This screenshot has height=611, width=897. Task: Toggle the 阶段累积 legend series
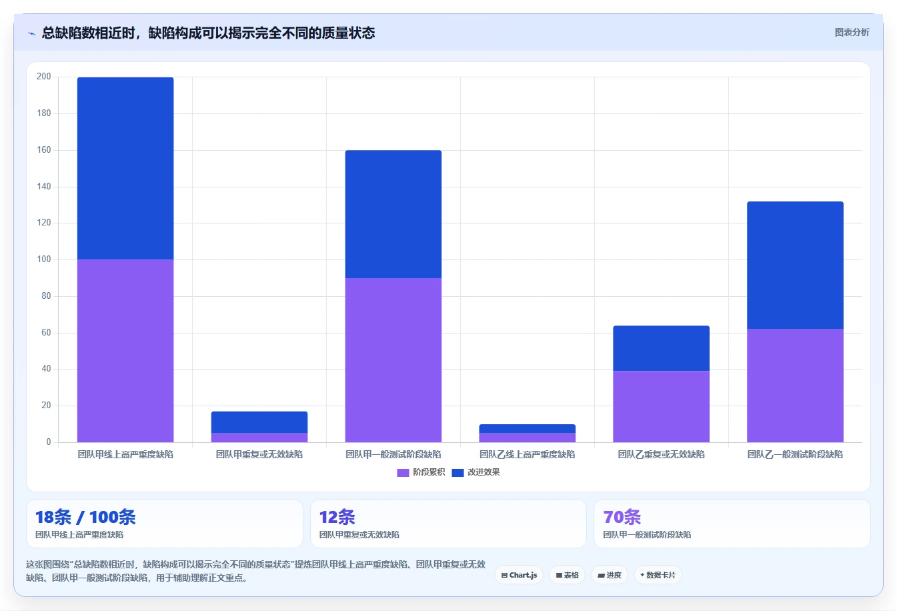pos(421,472)
